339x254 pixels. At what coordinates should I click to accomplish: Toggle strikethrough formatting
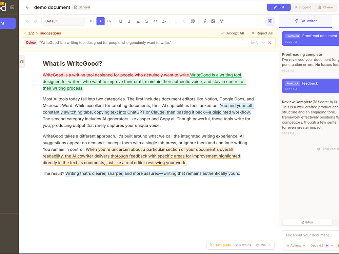[146, 21]
